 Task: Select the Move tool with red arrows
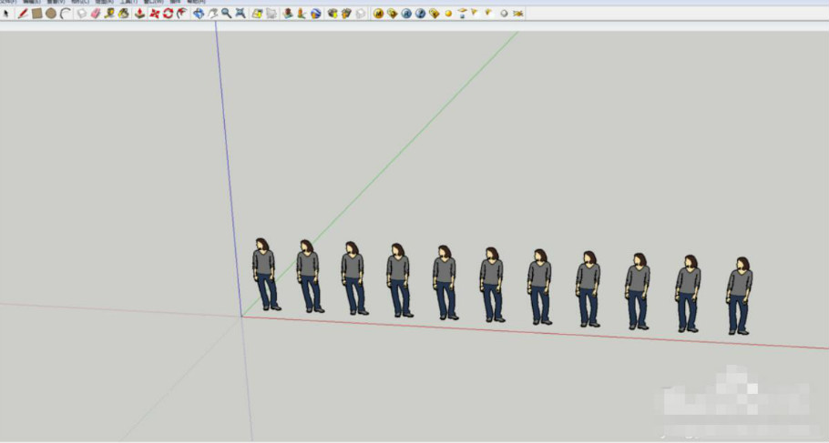coord(154,14)
